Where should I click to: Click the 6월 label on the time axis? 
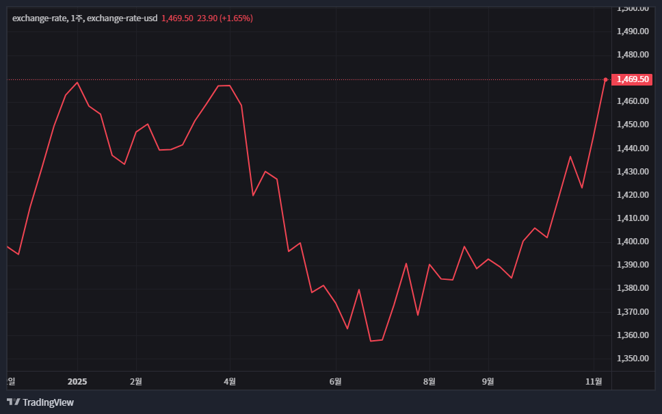coord(335,381)
